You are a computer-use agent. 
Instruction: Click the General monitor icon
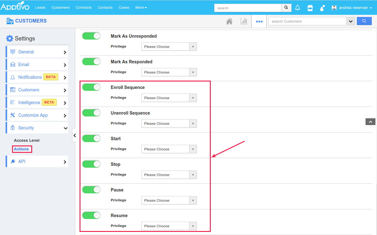point(13,52)
